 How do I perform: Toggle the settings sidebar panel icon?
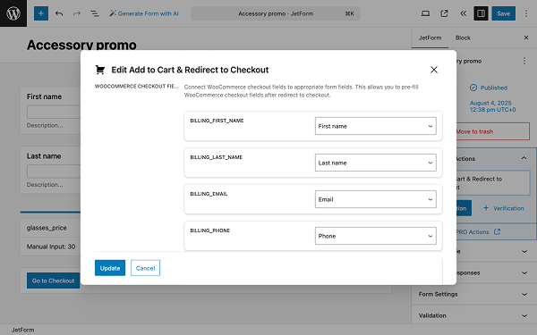click(x=481, y=13)
